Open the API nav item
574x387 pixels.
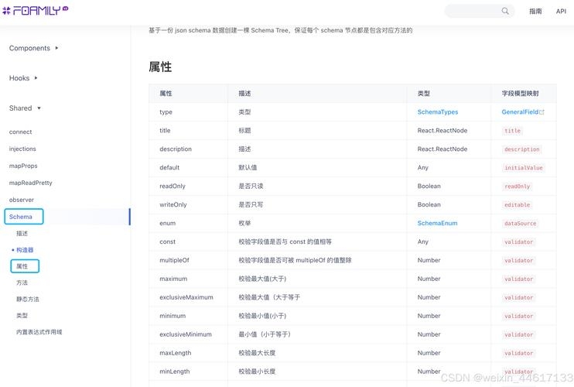point(561,12)
